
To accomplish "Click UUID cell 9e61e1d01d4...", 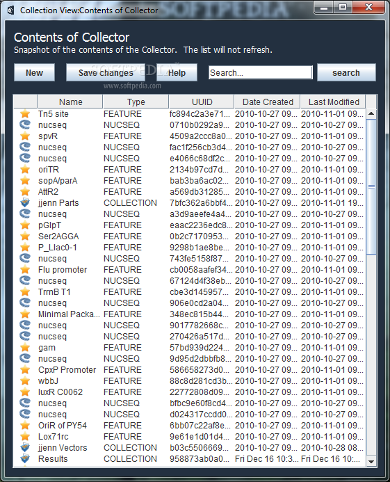I will 199,437.
